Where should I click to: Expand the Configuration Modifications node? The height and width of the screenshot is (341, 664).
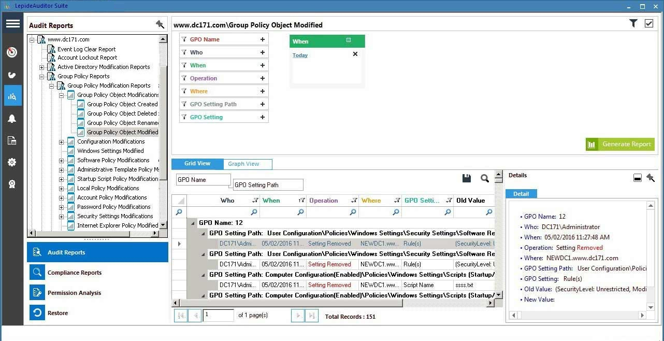pyautogui.click(x=62, y=142)
